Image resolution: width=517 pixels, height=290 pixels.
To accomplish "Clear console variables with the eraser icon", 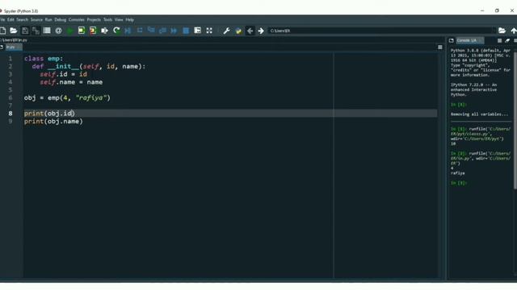I will point(507,40).
